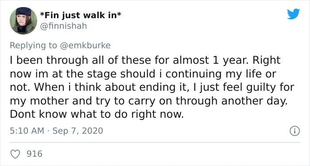Click the 5:10 AM timestamp
The image size is (310, 166).
[x=27, y=131]
